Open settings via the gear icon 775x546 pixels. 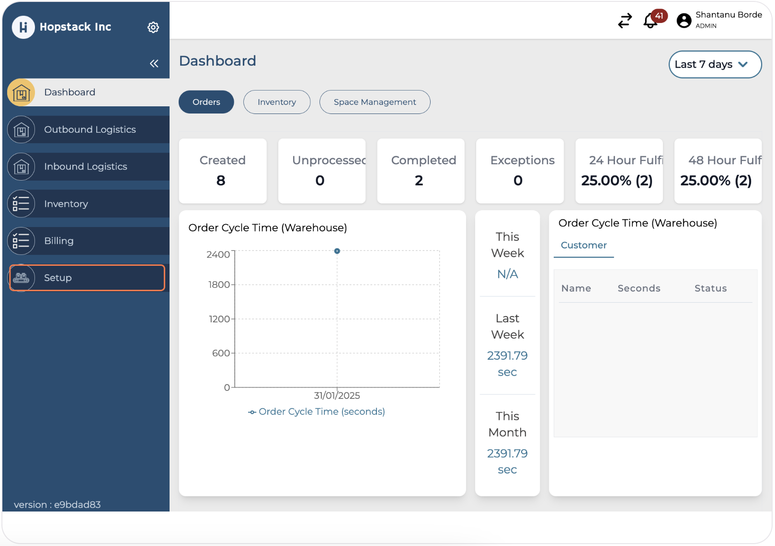pos(153,27)
